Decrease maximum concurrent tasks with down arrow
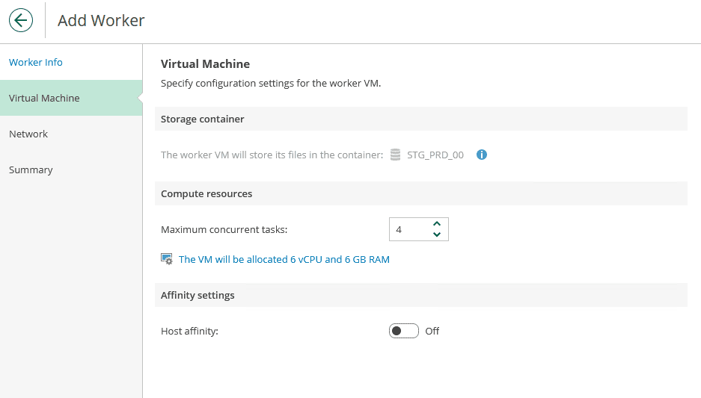 [437, 234]
